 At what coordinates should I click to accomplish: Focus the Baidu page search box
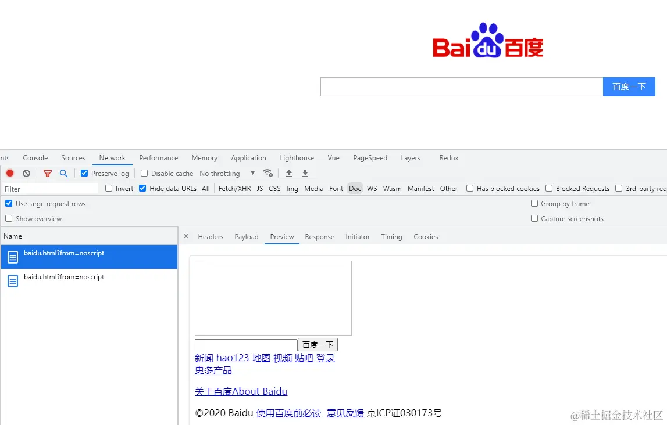coord(462,87)
